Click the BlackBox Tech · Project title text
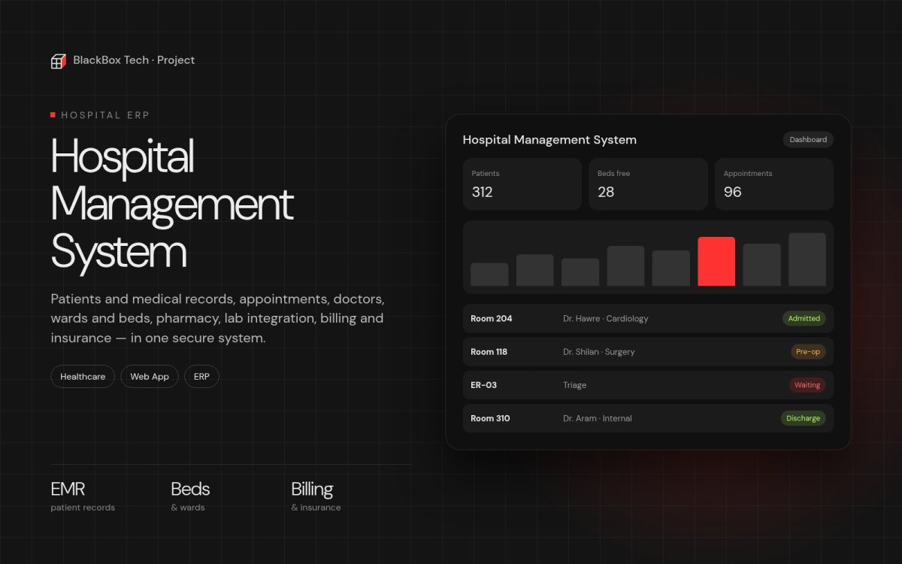The width and height of the screenshot is (902, 564). [134, 60]
